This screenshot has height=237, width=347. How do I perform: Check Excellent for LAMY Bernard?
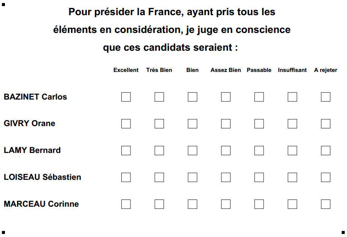126,151
